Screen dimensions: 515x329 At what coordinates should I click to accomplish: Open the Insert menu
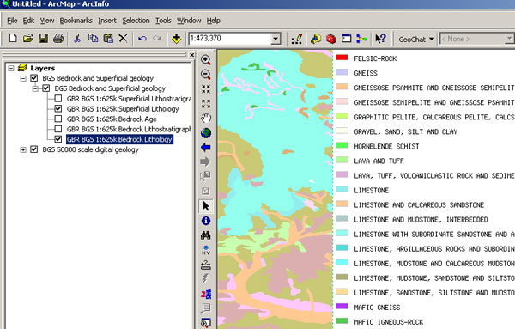pyautogui.click(x=107, y=21)
